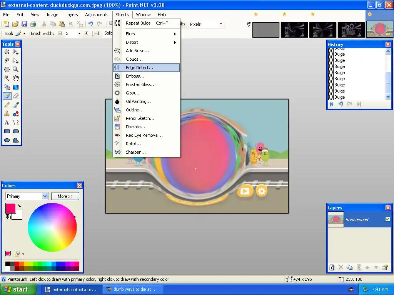The height and width of the screenshot is (295, 394).
Task: Click History panel scroll down arrow
Action: (x=388, y=97)
